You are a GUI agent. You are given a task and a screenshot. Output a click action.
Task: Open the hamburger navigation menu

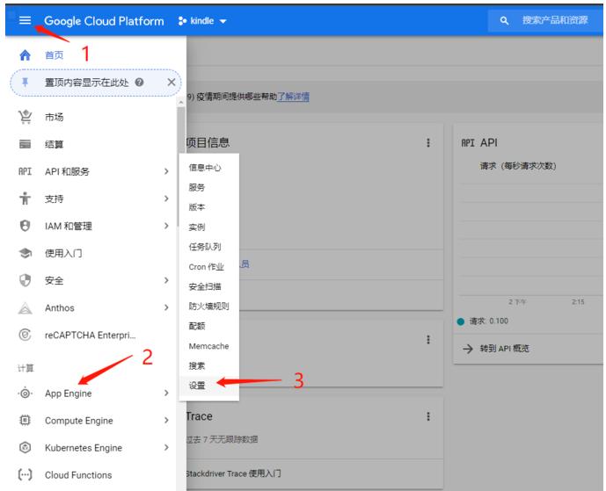pyautogui.click(x=25, y=20)
